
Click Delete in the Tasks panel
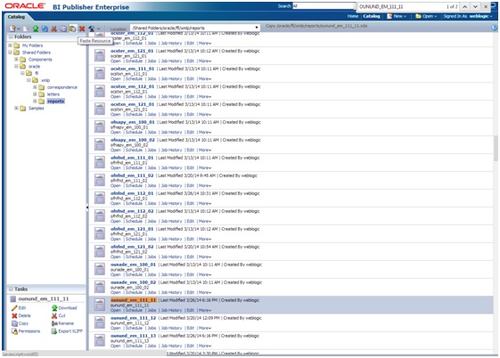click(x=25, y=315)
